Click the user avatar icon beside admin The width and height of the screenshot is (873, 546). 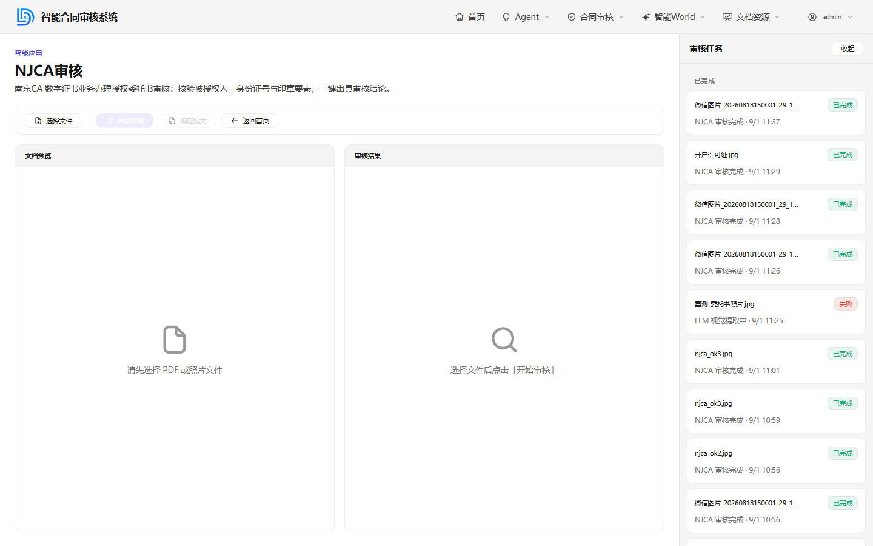812,17
